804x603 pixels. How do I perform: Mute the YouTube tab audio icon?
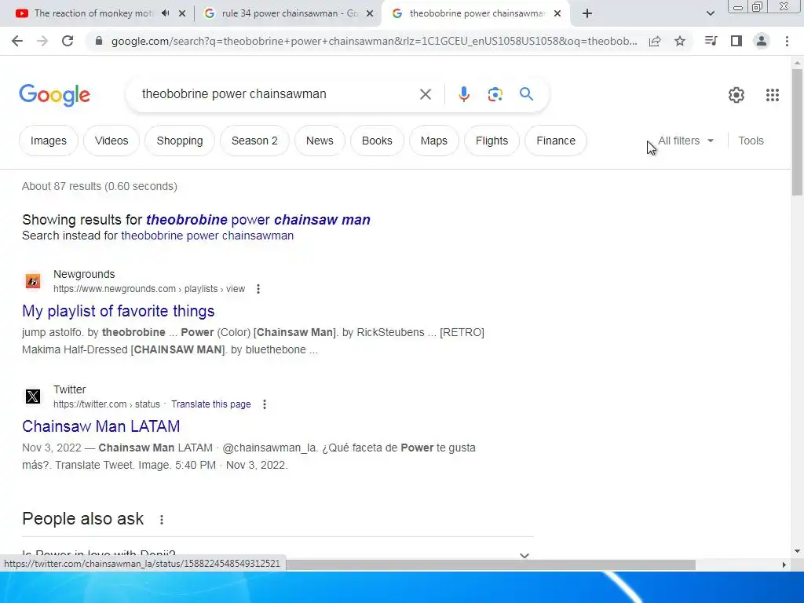coord(165,13)
